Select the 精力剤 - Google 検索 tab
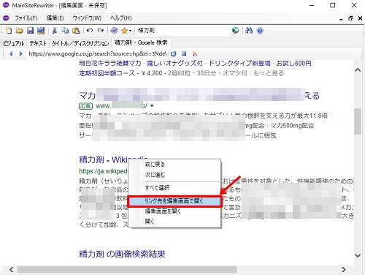Viewport: 365px width, 275px height. point(141,42)
